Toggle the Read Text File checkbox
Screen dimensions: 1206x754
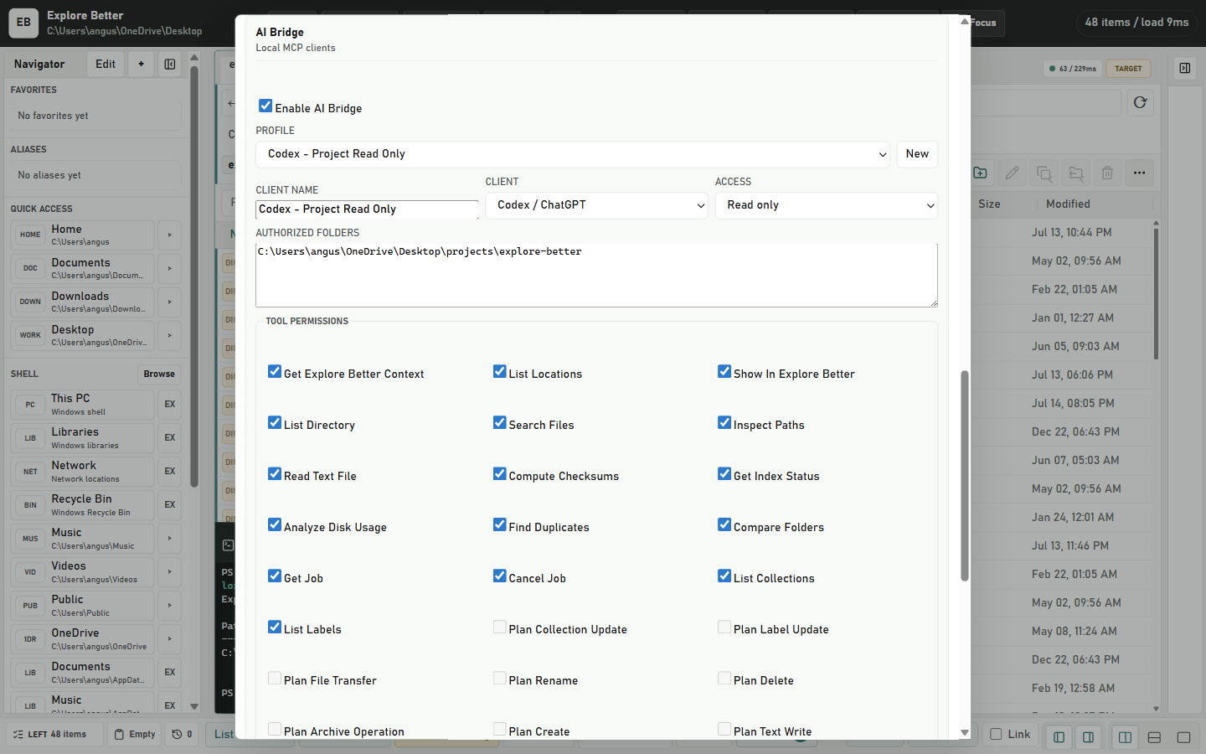(274, 473)
